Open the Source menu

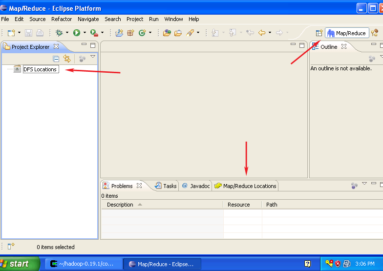(x=37, y=19)
